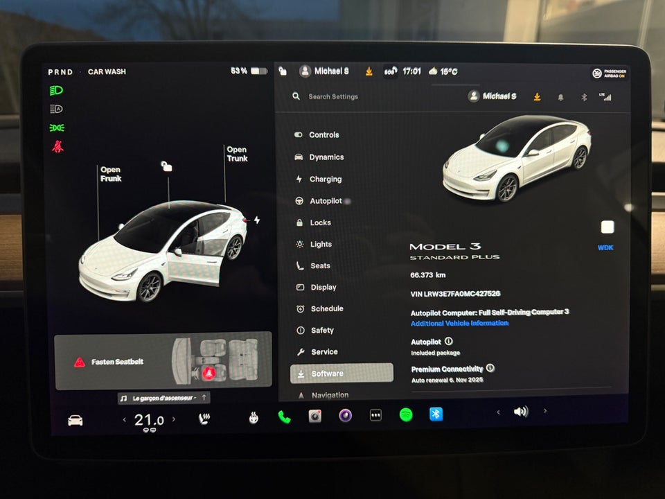This screenshot has width=665, height=499.
Task: Open Additional Vehicle Information link
Action: click(x=459, y=322)
